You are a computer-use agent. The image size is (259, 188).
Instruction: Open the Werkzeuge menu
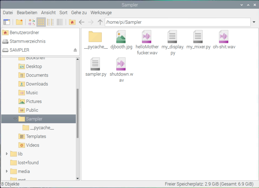(x=101, y=13)
